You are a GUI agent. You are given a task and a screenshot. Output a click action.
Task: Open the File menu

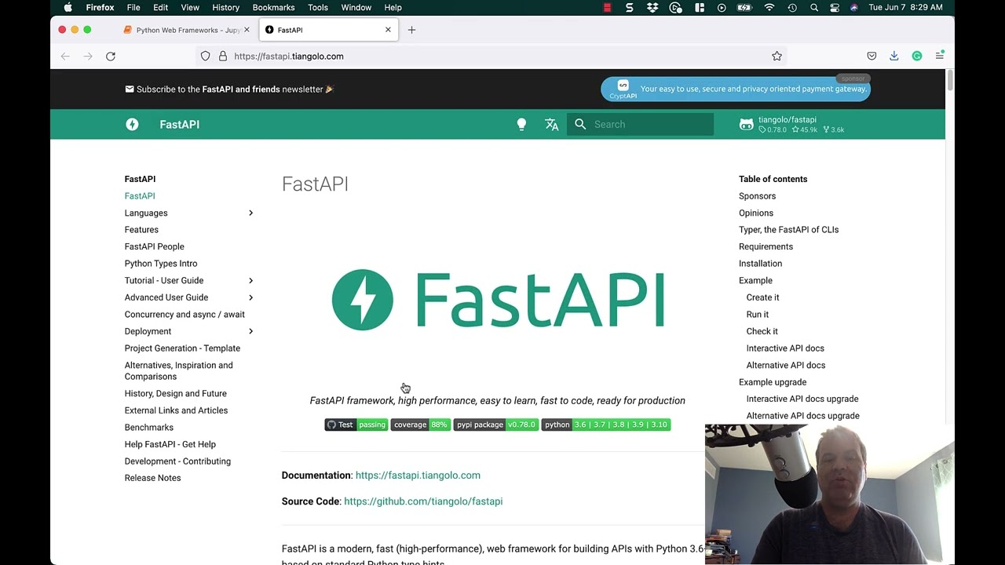tap(133, 8)
